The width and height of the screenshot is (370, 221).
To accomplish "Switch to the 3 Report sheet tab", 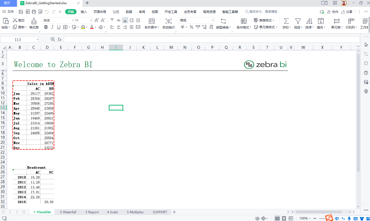I will pyautogui.click(x=92, y=212).
